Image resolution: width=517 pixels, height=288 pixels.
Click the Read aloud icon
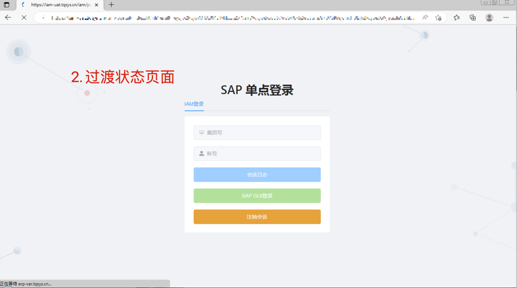(x=425, y=17)
